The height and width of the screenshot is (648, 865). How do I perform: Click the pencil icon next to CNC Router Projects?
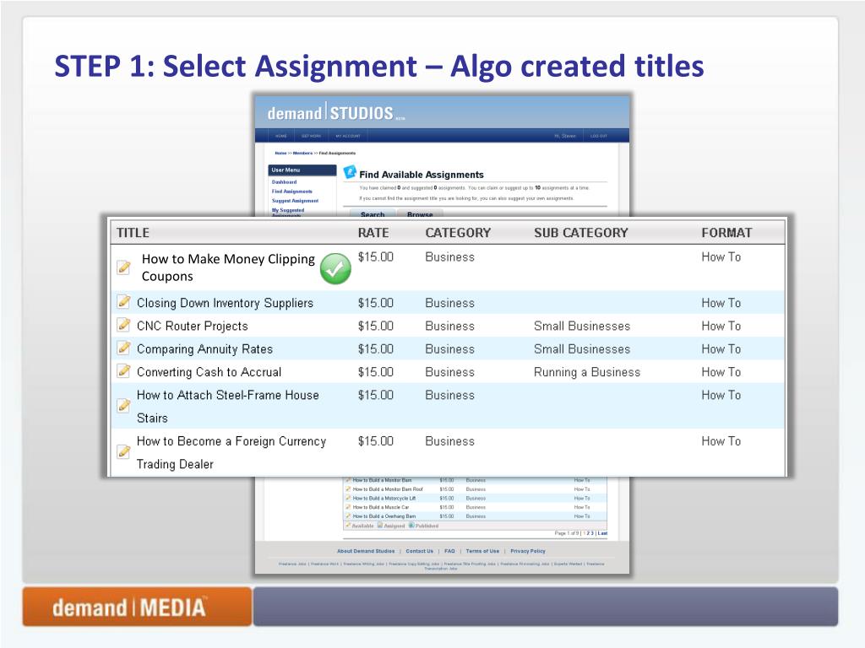click(123, 325)
